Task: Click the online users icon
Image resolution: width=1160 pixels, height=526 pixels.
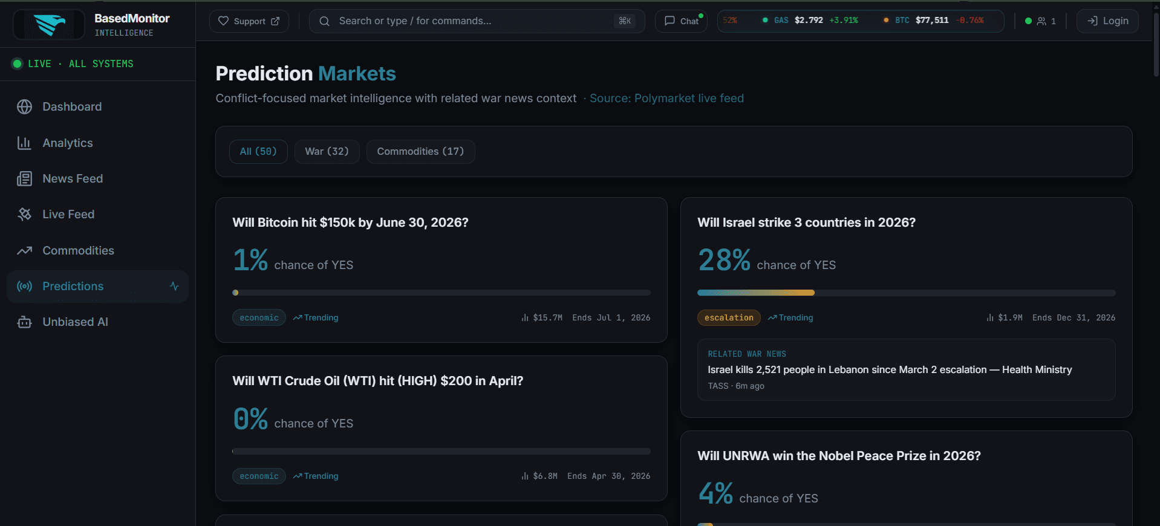Action: (1041, 21)
